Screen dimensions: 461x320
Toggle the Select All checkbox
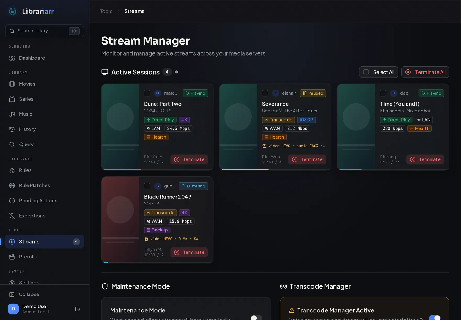(366, 72)
